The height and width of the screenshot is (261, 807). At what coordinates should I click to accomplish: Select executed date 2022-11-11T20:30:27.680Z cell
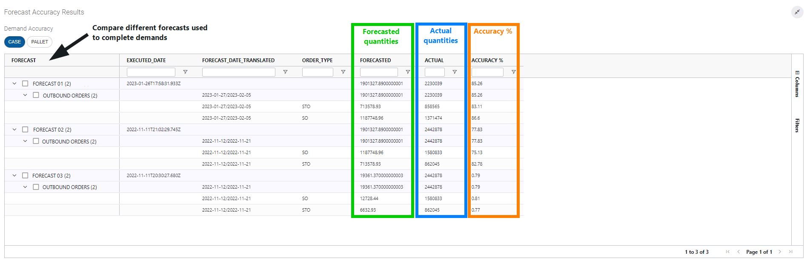coord(154,175)
